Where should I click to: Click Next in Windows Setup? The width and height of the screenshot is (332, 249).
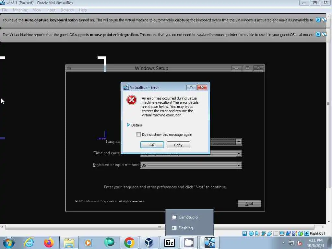249,204
